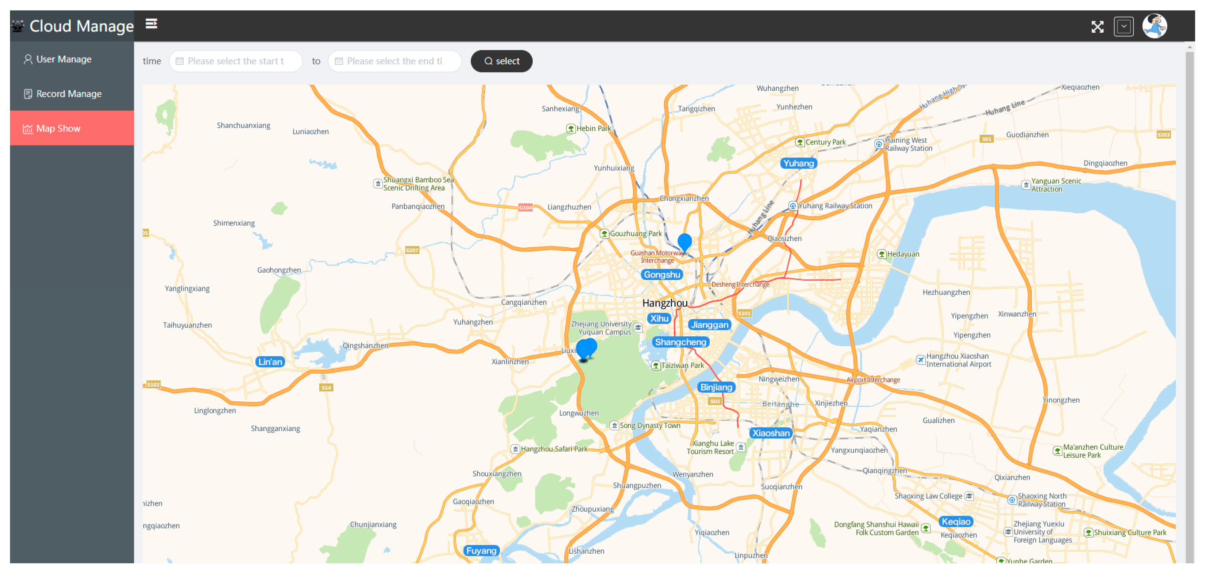Viewport: 1207px width, 577px height.
Task: Select the Map Show menu item
Action: (x=58, y=128)
